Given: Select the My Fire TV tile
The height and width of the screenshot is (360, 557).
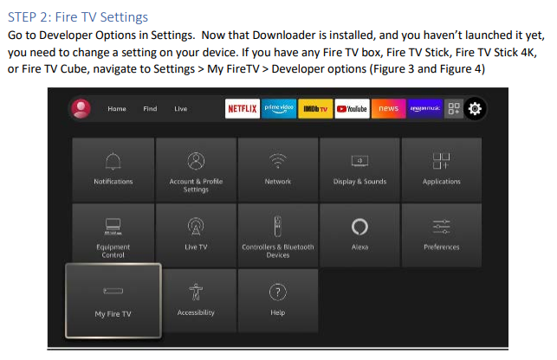Looking at the screenshot, I should pos(113,300).
